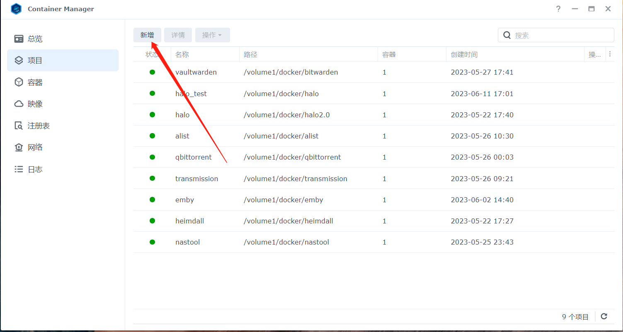Click path /volume1/docker/transmission
This screenshot has height=332, width=623.
tap(296, 179)
